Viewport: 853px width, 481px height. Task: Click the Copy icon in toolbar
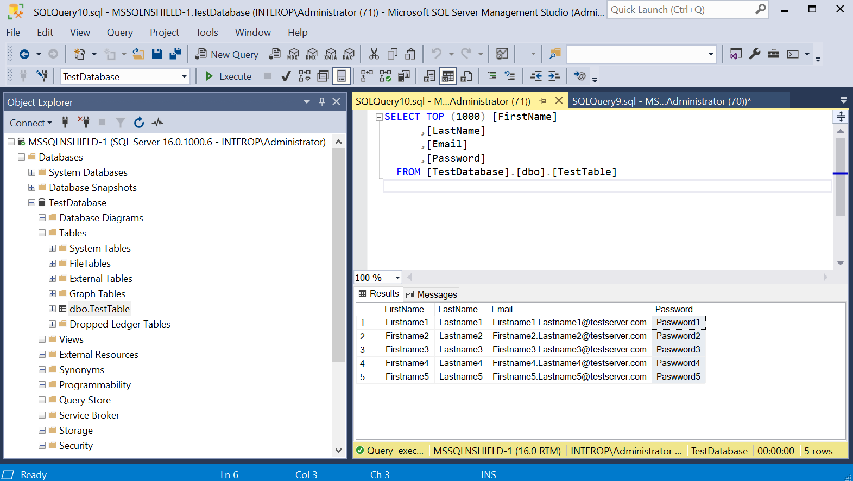(393, 54)
